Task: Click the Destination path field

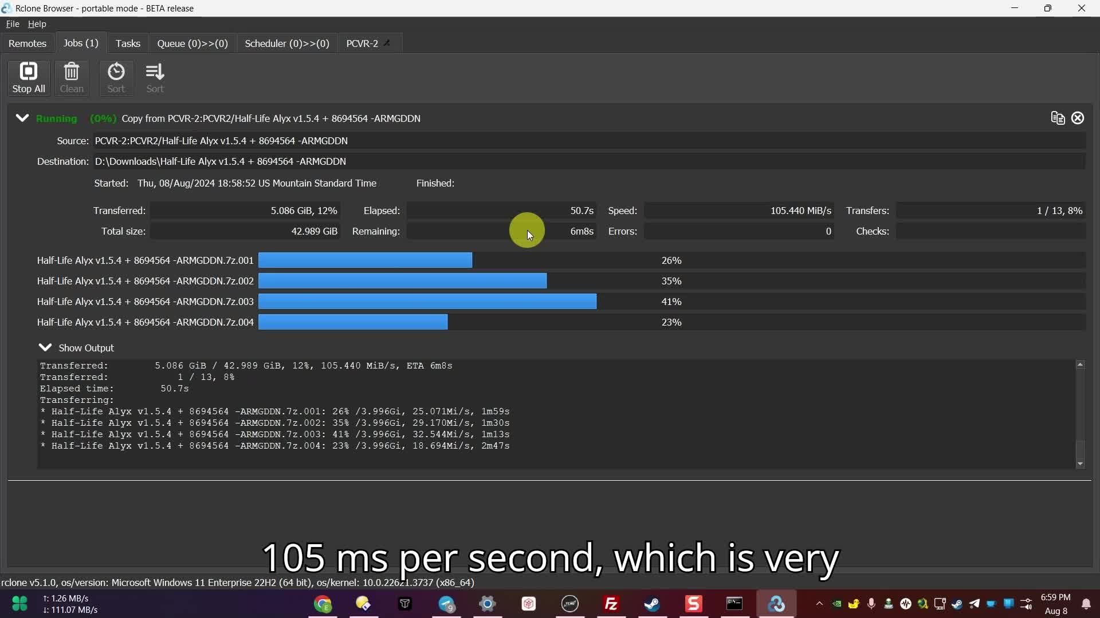Action: pos(589,161)
